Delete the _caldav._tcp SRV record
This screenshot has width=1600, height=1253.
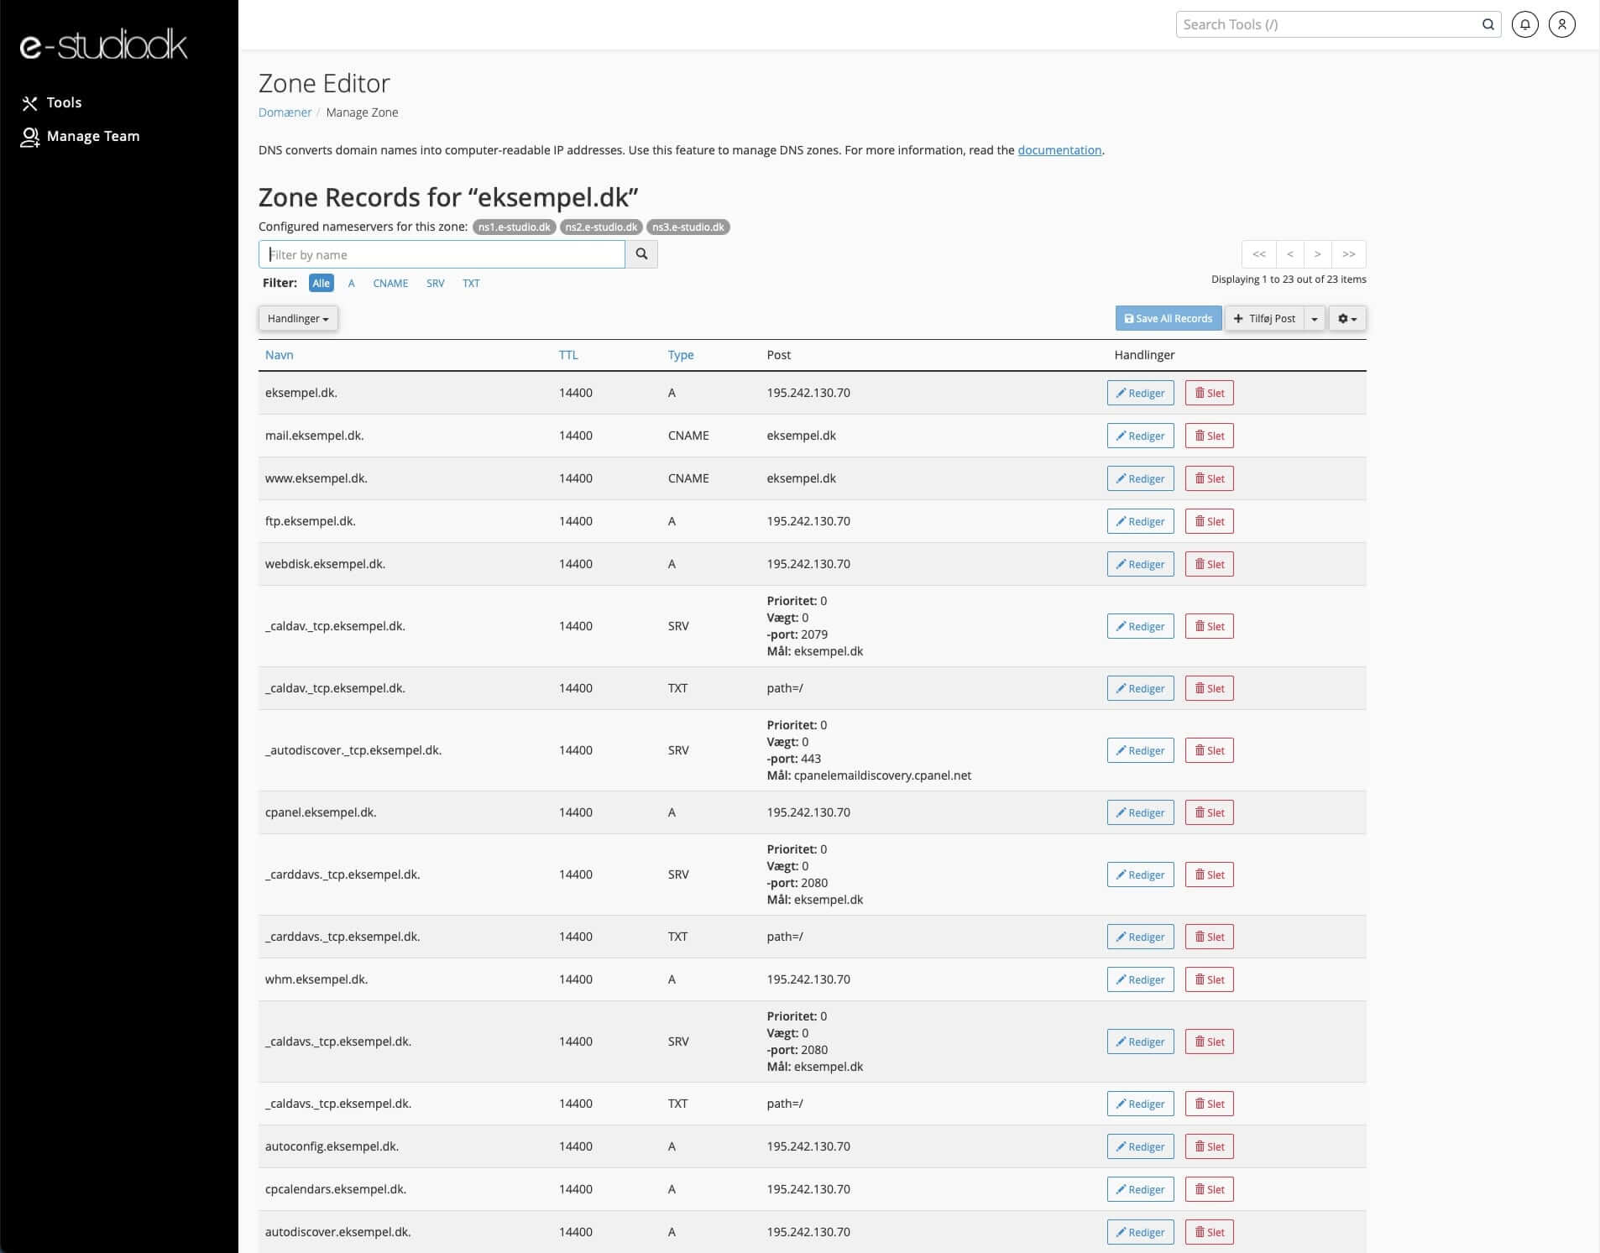click(1209, 626)
